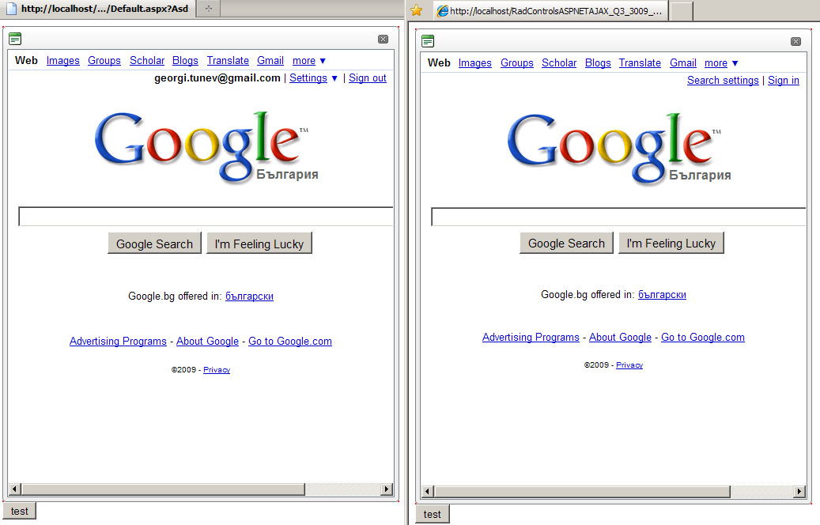Select the Web item in the right window

439,62
